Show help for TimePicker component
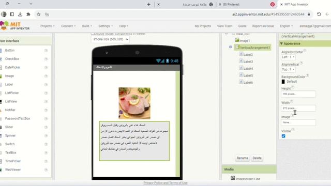The width and height of the screenshot is (331, 186). (46, 161)
